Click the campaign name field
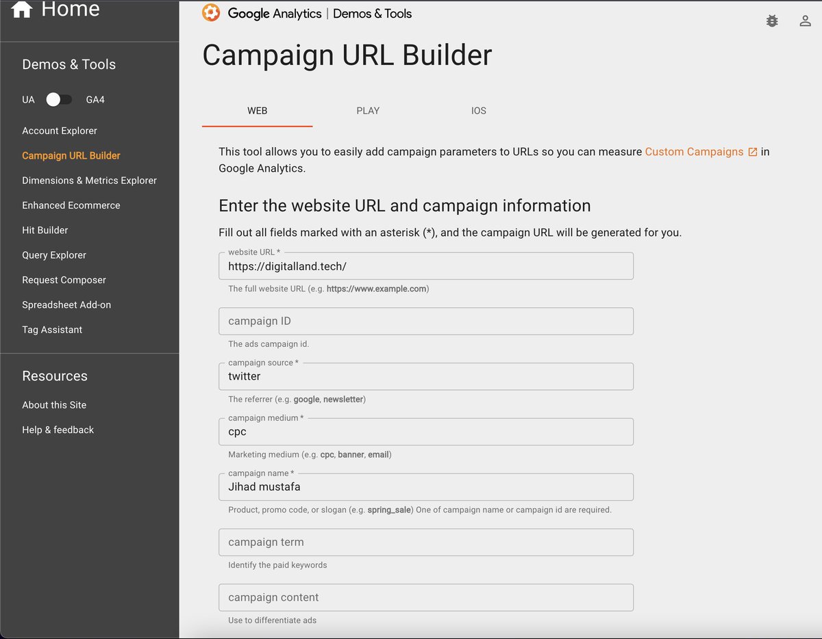This screenshot has height=639, width=822. coord(426,487)
